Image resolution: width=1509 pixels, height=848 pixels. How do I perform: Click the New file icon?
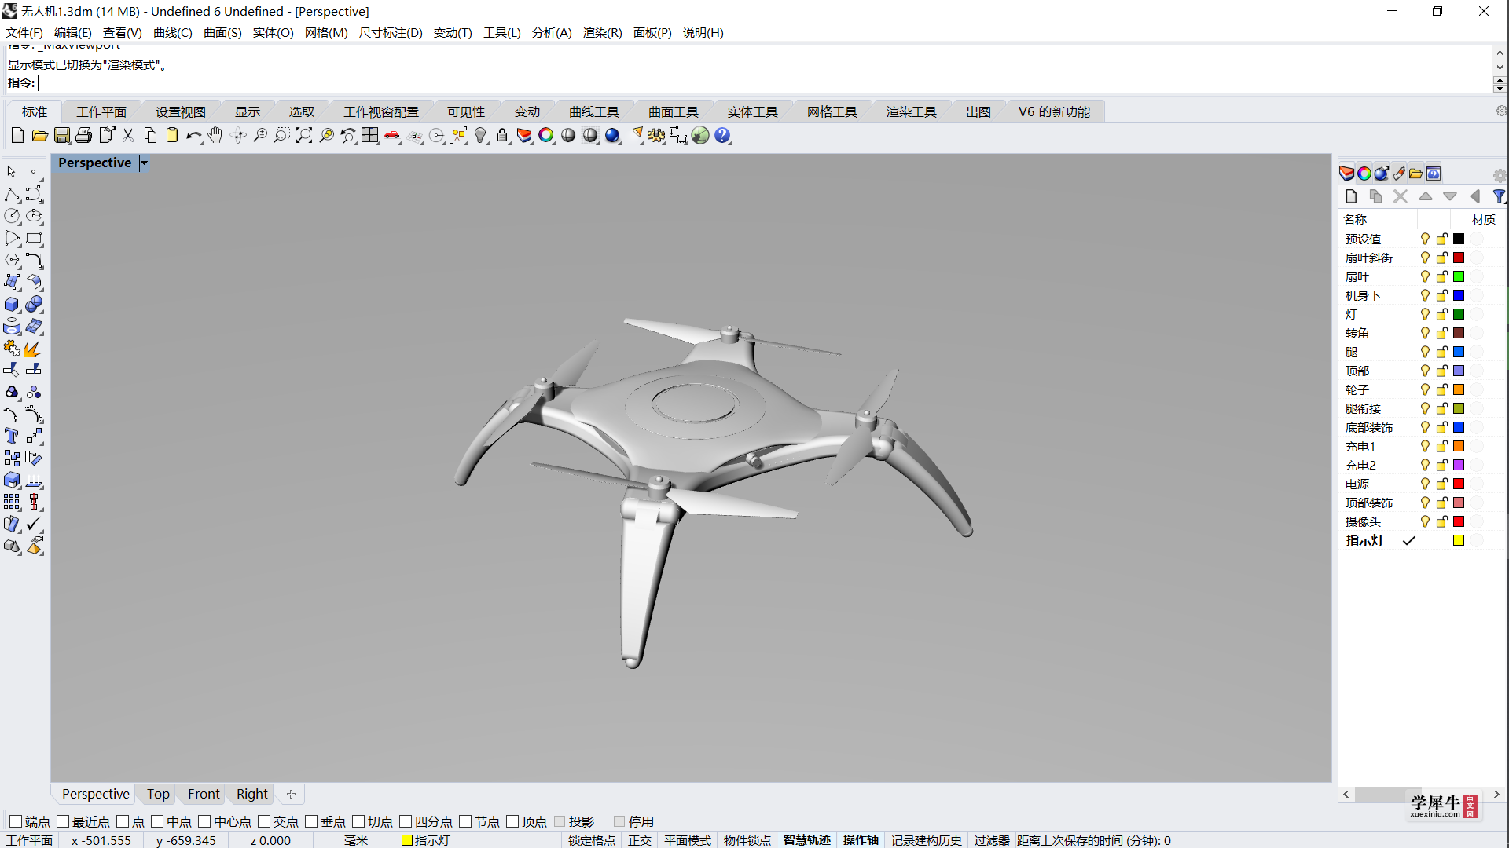17,136
